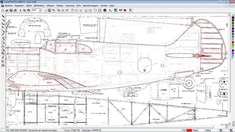Toggle the rectangle frame display icon
The image size is (235, 132).
point(95,10)
